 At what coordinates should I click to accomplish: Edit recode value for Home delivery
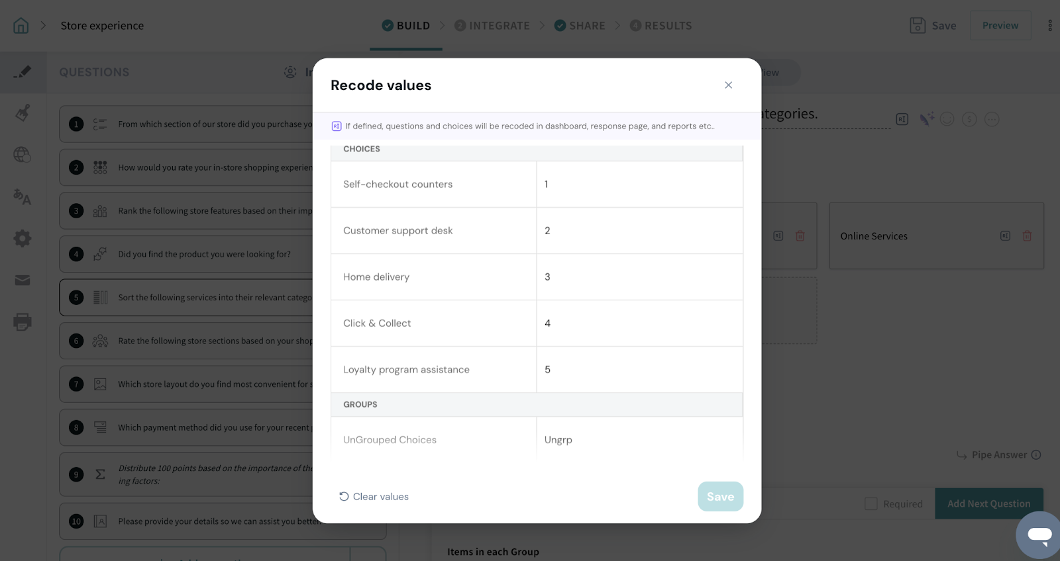click(x=639, y=277)
